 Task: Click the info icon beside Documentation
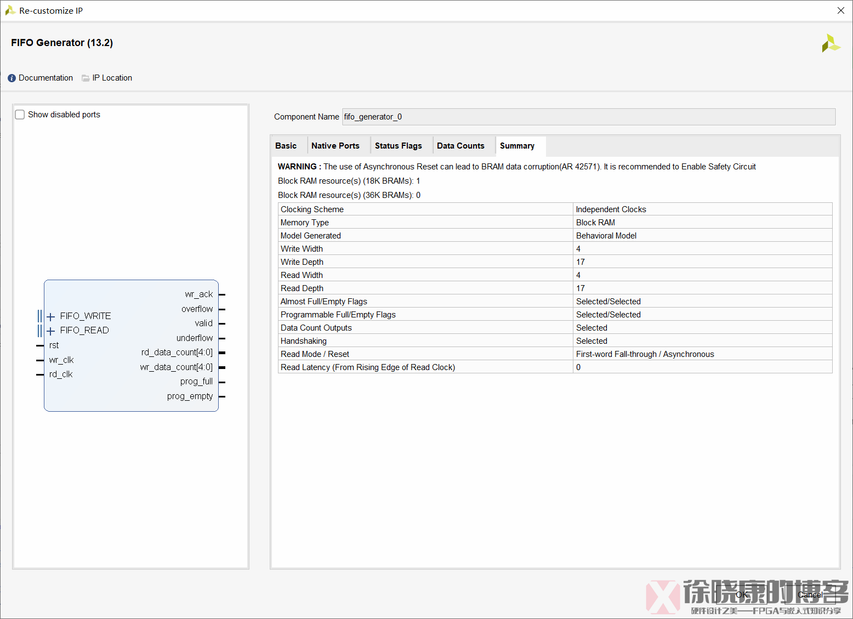click(11, 78)
